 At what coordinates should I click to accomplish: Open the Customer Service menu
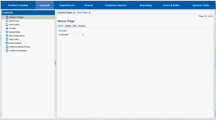point(116,5)
